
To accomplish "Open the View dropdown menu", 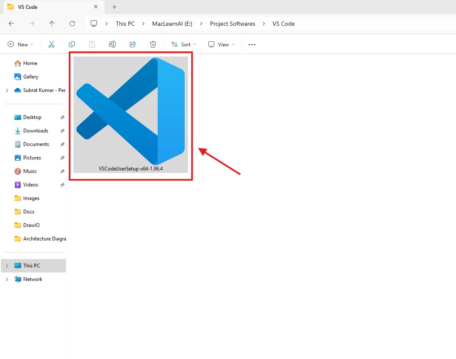I will (x=221, y=44).
